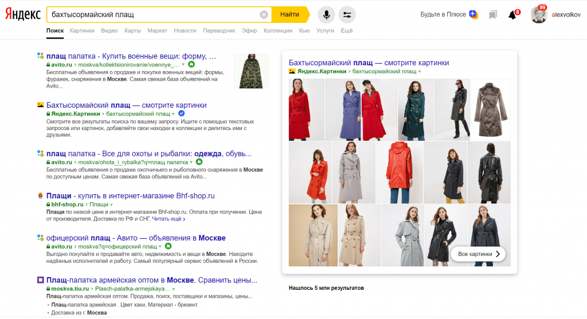The width and height of the screenshot is (587, 319).
Task: Click alexvolkov username
Action: click(x=566, y=14)
